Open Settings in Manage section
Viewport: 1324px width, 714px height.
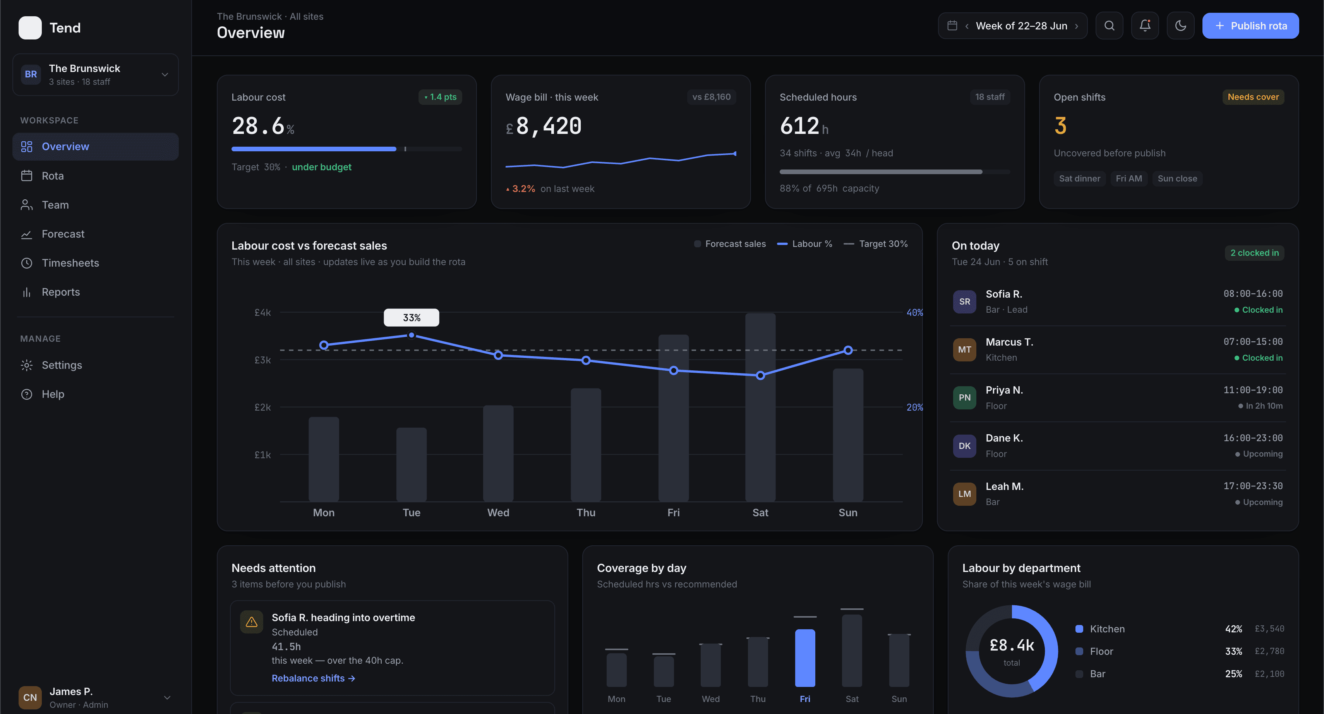click(x=95, y=365)
